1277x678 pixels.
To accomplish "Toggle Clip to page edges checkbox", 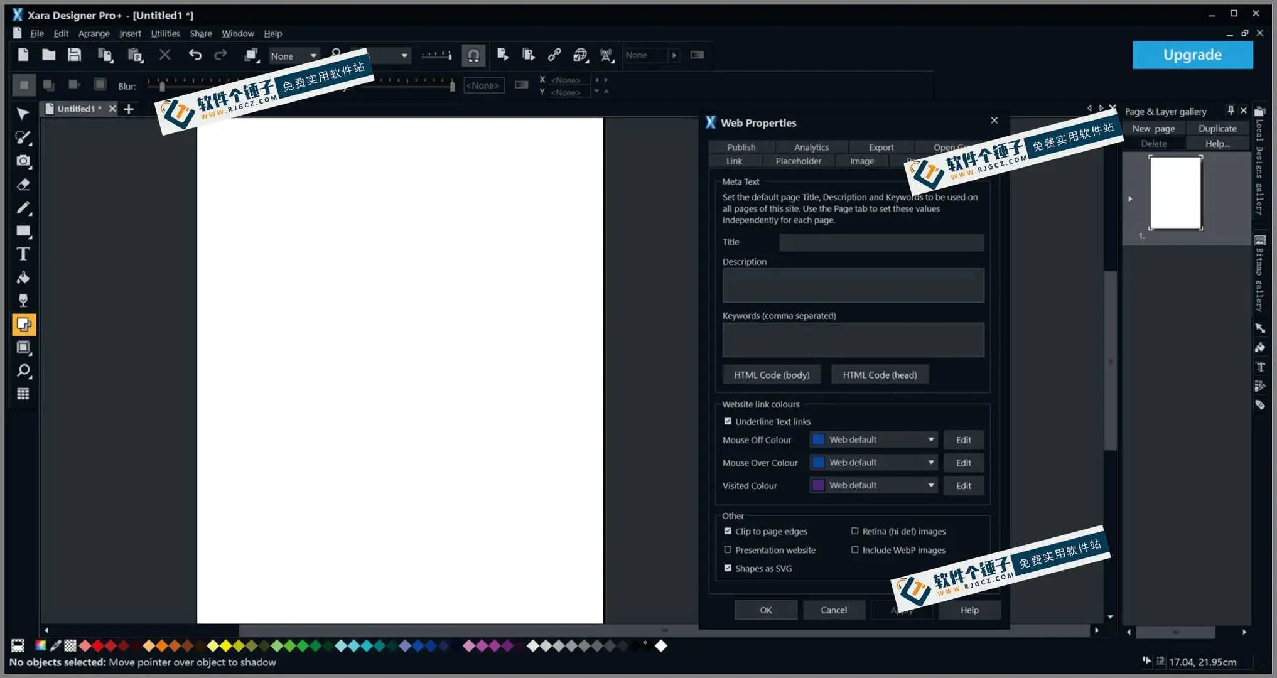I will (x=728, y=531).
